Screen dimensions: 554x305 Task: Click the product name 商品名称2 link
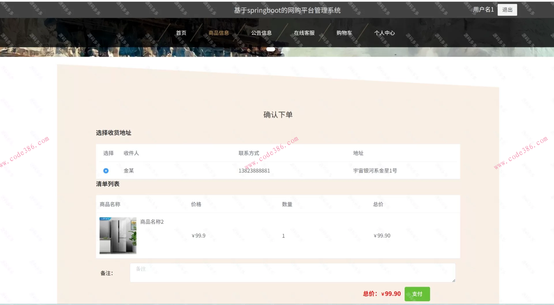(151, 222)
